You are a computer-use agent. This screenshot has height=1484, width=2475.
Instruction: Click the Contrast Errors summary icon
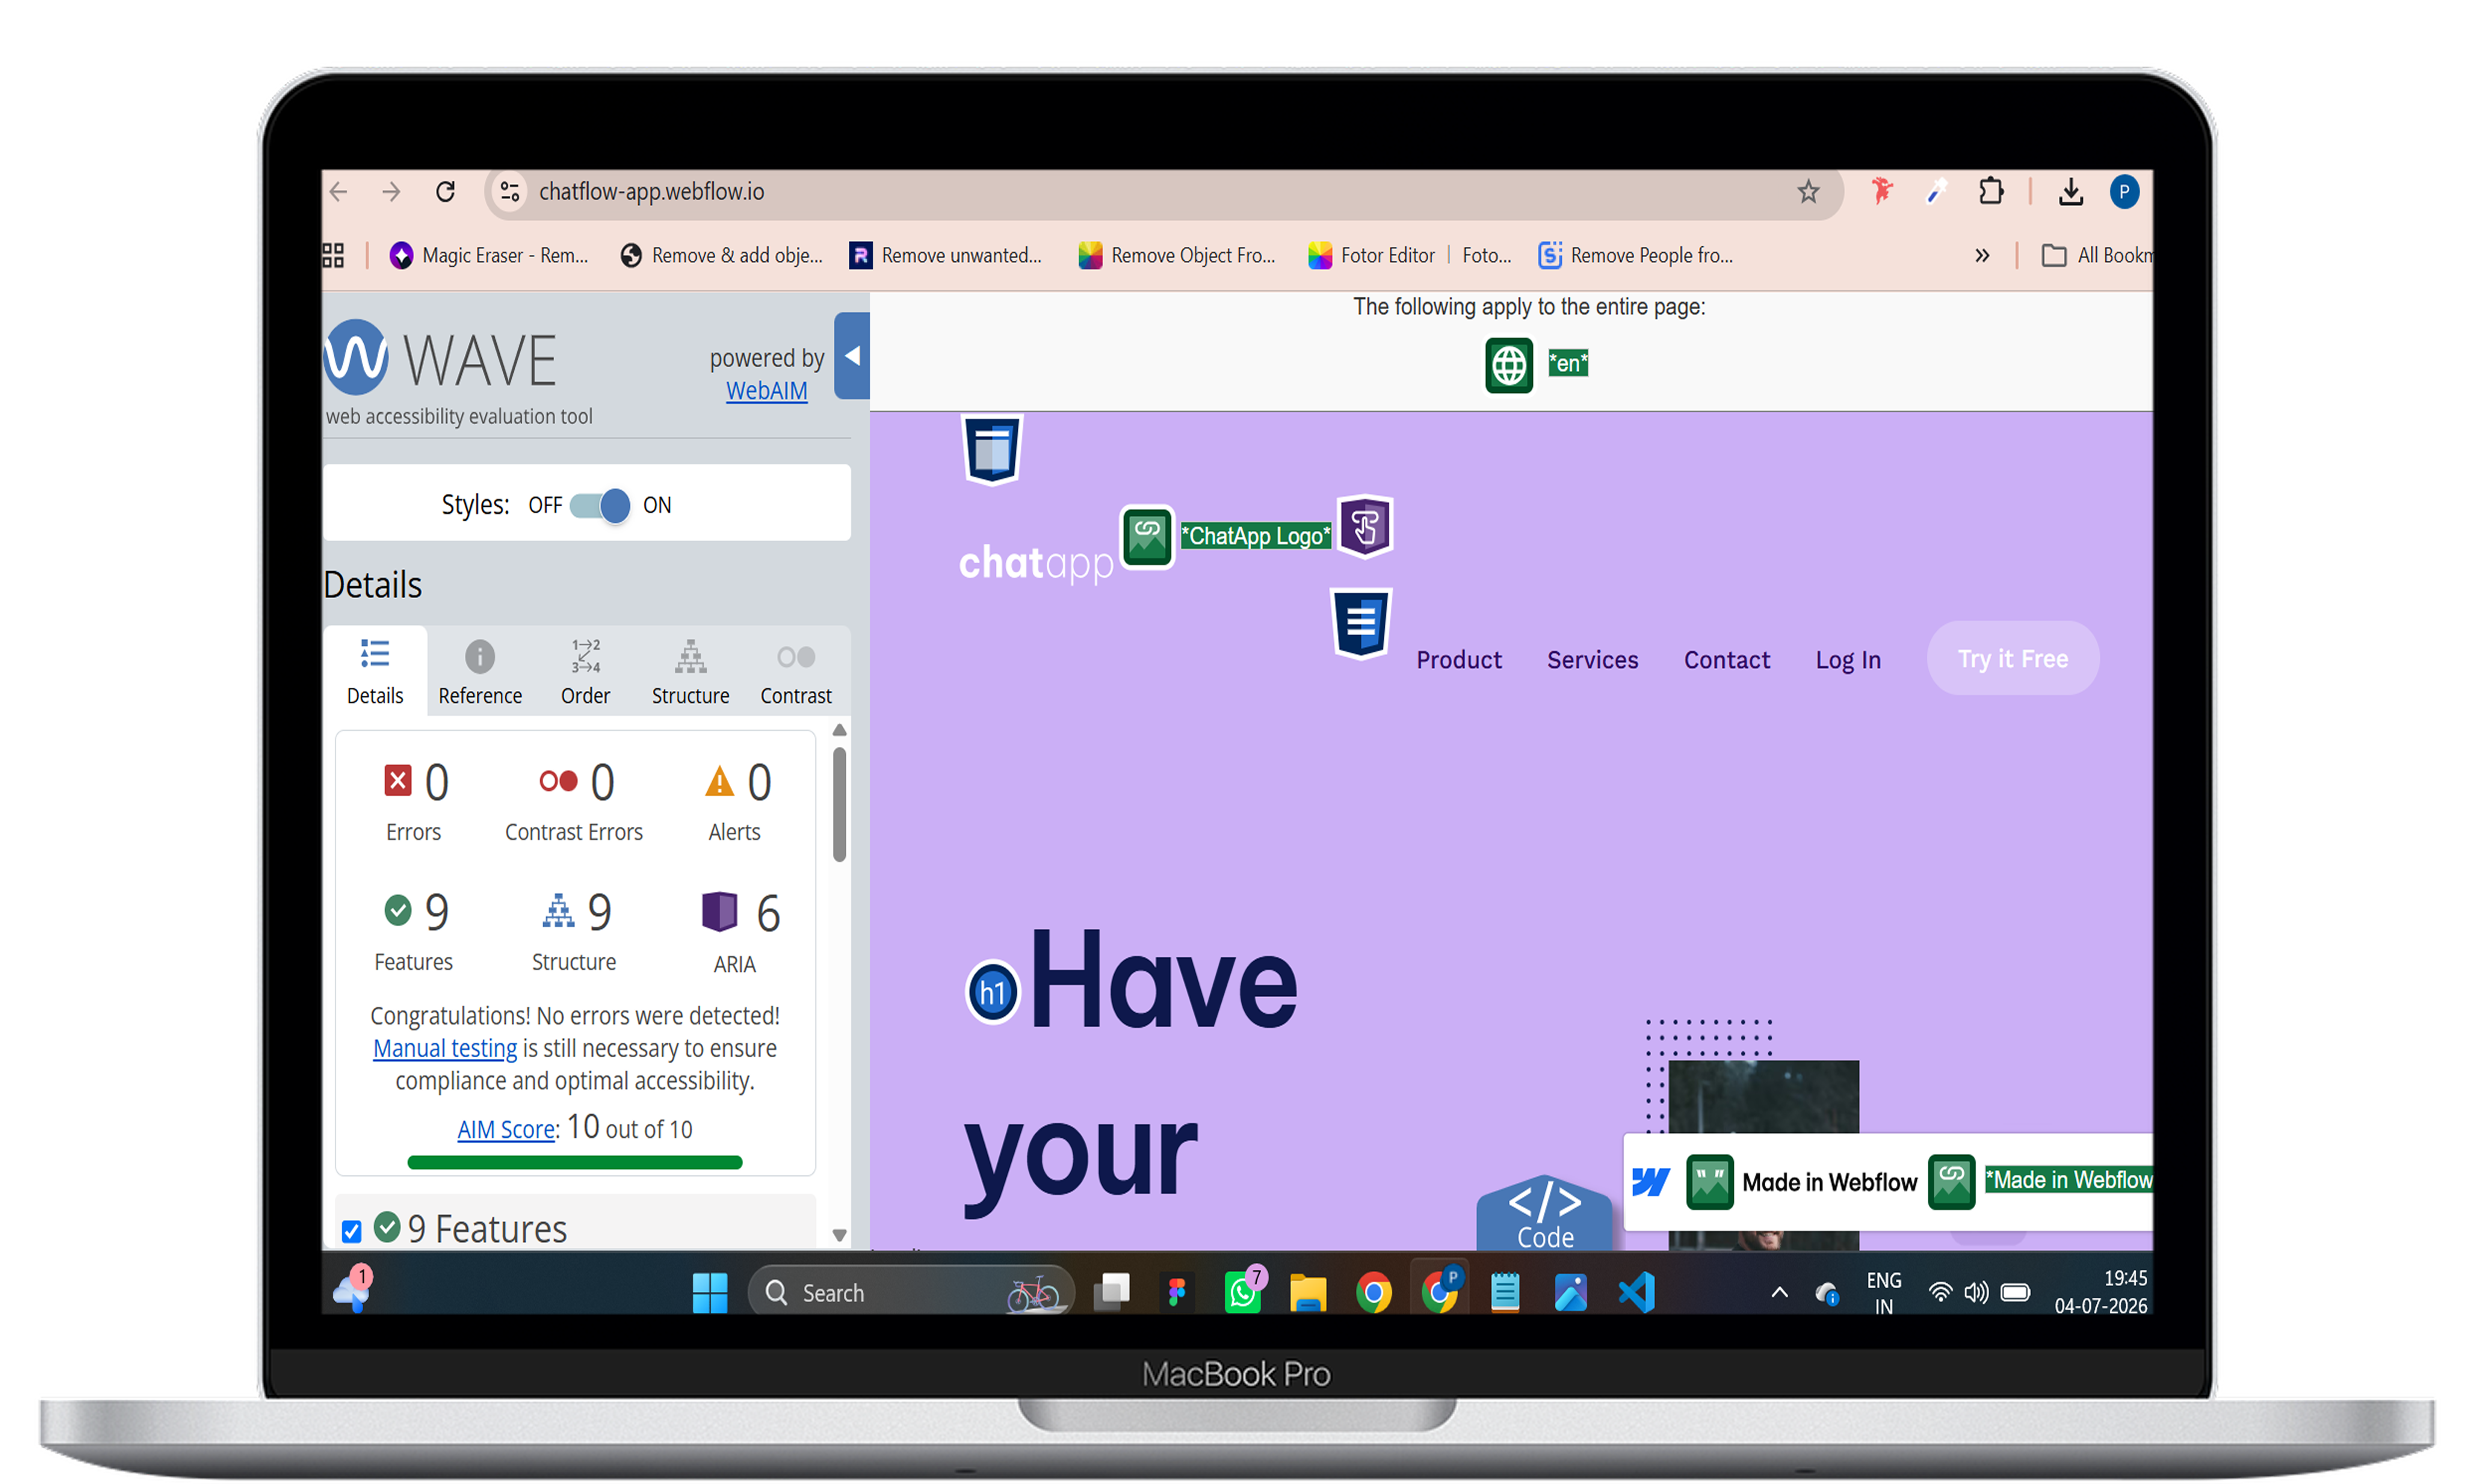[x=558, y=780]
